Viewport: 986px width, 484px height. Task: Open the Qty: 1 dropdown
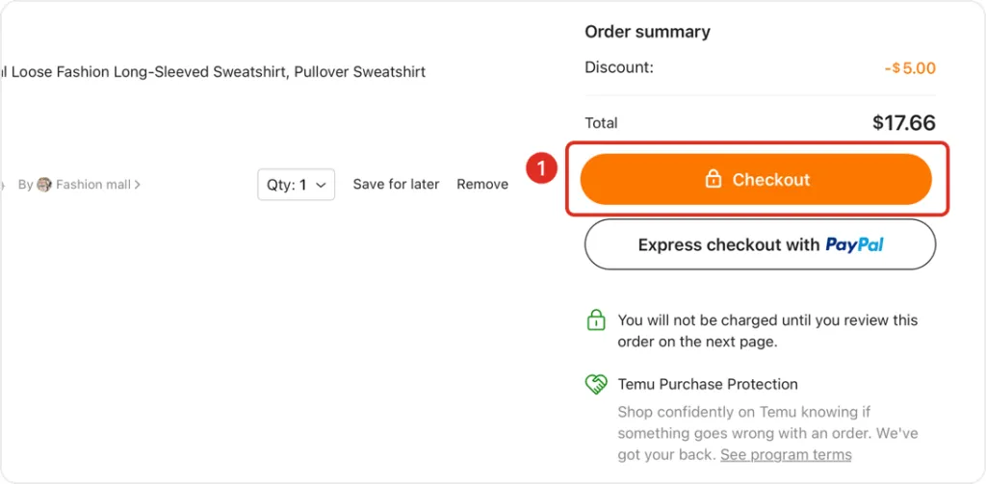[x=296, y=185]
